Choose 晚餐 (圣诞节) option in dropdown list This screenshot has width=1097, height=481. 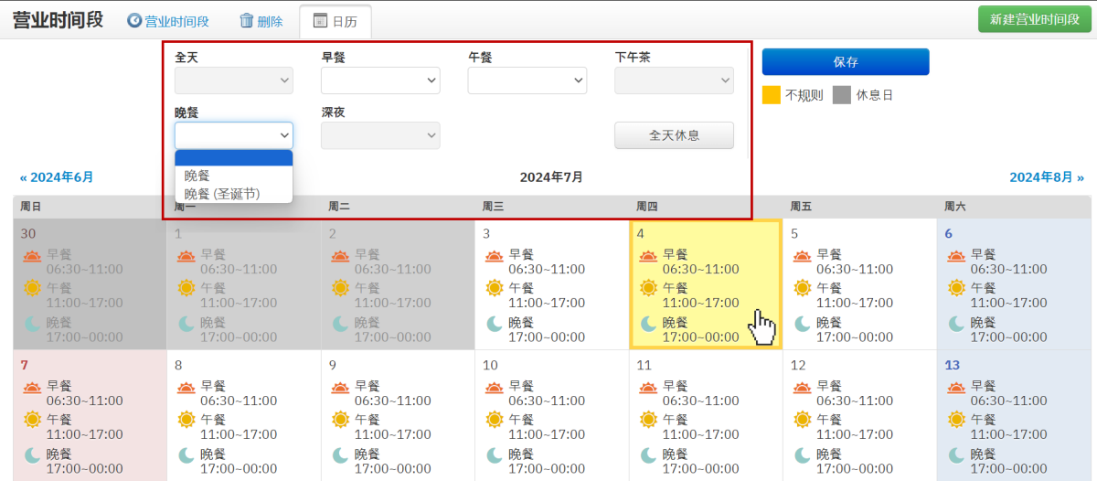click(234, 193)
